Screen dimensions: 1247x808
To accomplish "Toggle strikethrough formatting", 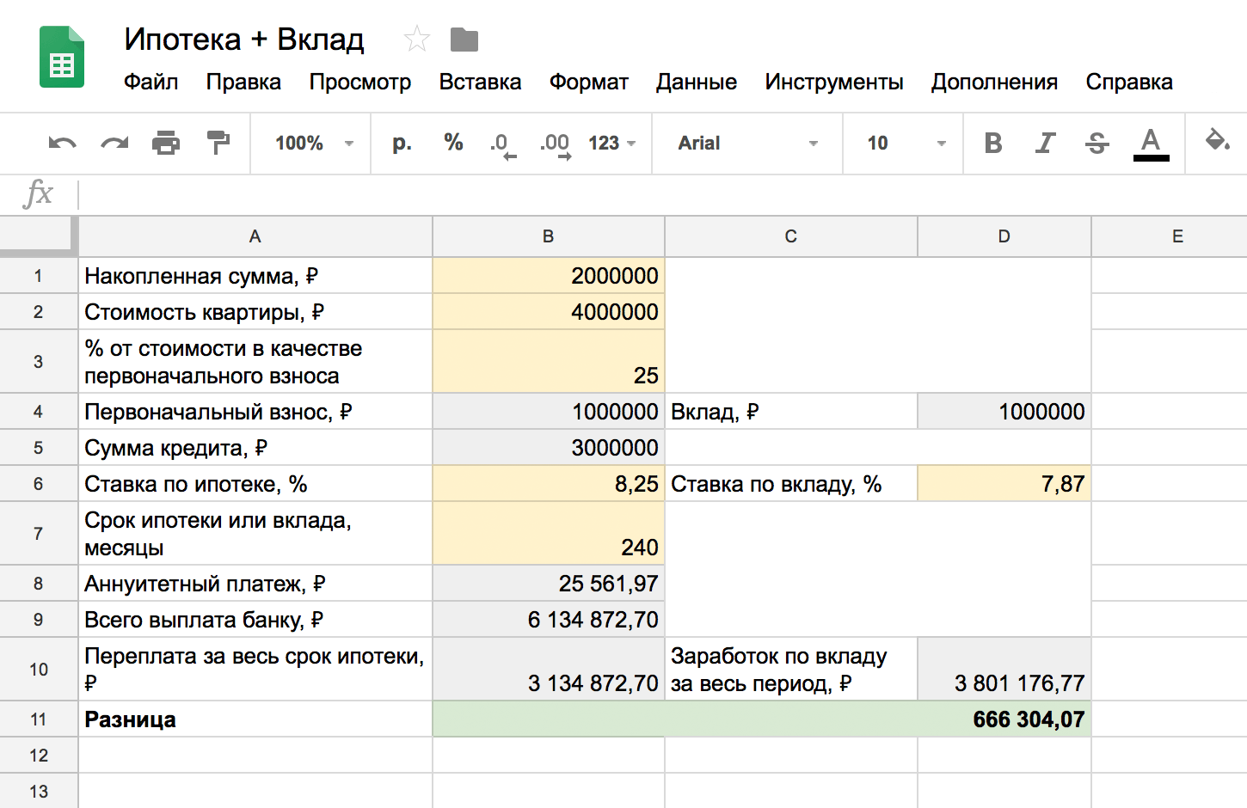I will 1097,143.
